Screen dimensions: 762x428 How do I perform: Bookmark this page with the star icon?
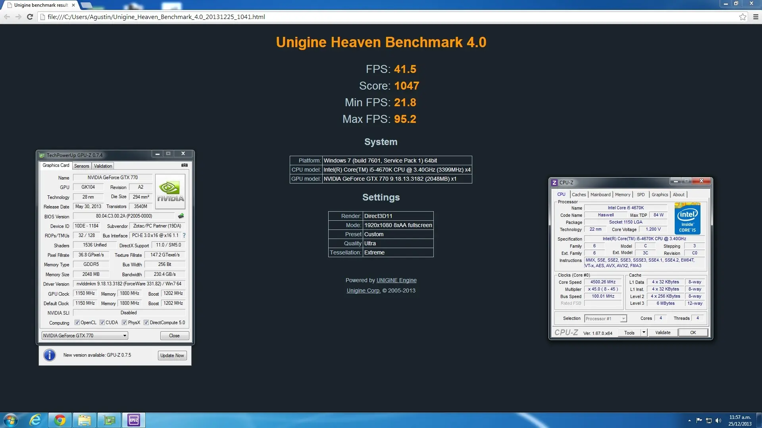tap(743, 17)
